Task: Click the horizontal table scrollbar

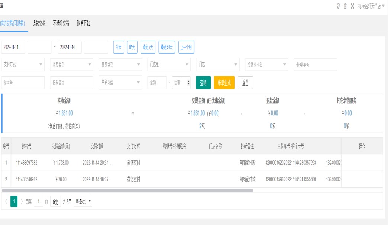Action: tap(127, 190)
